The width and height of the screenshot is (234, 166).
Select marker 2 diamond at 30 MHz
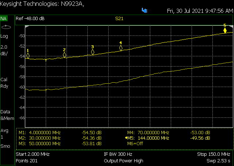pyautogui.click(x=64, y=55)
